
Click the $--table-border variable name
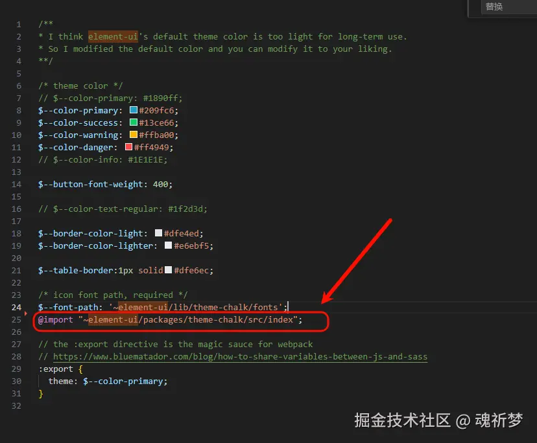75,271
